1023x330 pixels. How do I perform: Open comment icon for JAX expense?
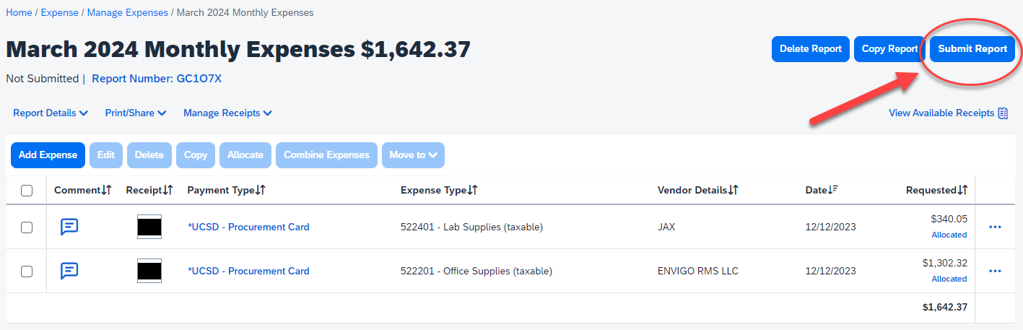(69, 227)
